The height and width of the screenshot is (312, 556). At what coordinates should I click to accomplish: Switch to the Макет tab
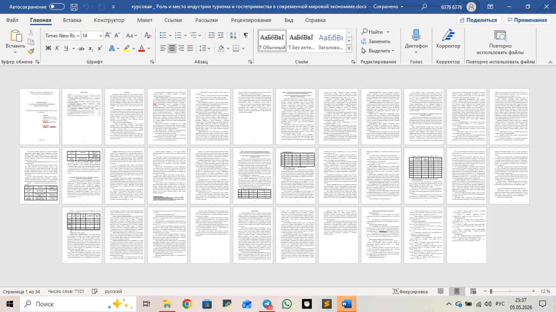point(145,20)
